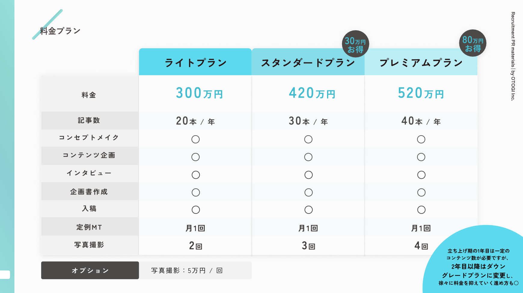Viewport: 523px width, 293px height.
Task: Click the blue circle downgrade note
Action: pyautogui.click(x=478, y=266)
